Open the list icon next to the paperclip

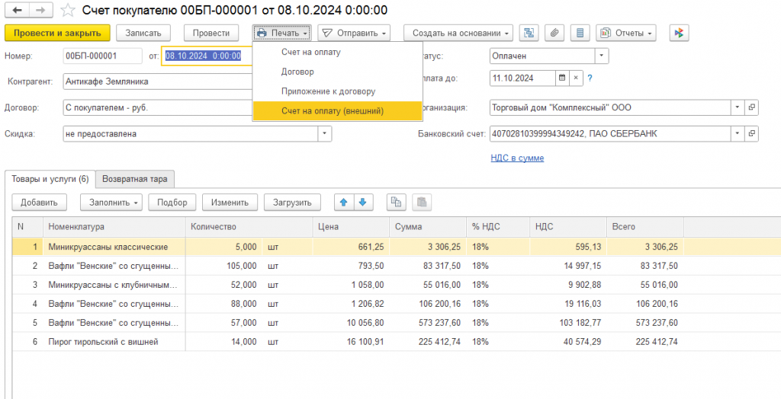580,33
